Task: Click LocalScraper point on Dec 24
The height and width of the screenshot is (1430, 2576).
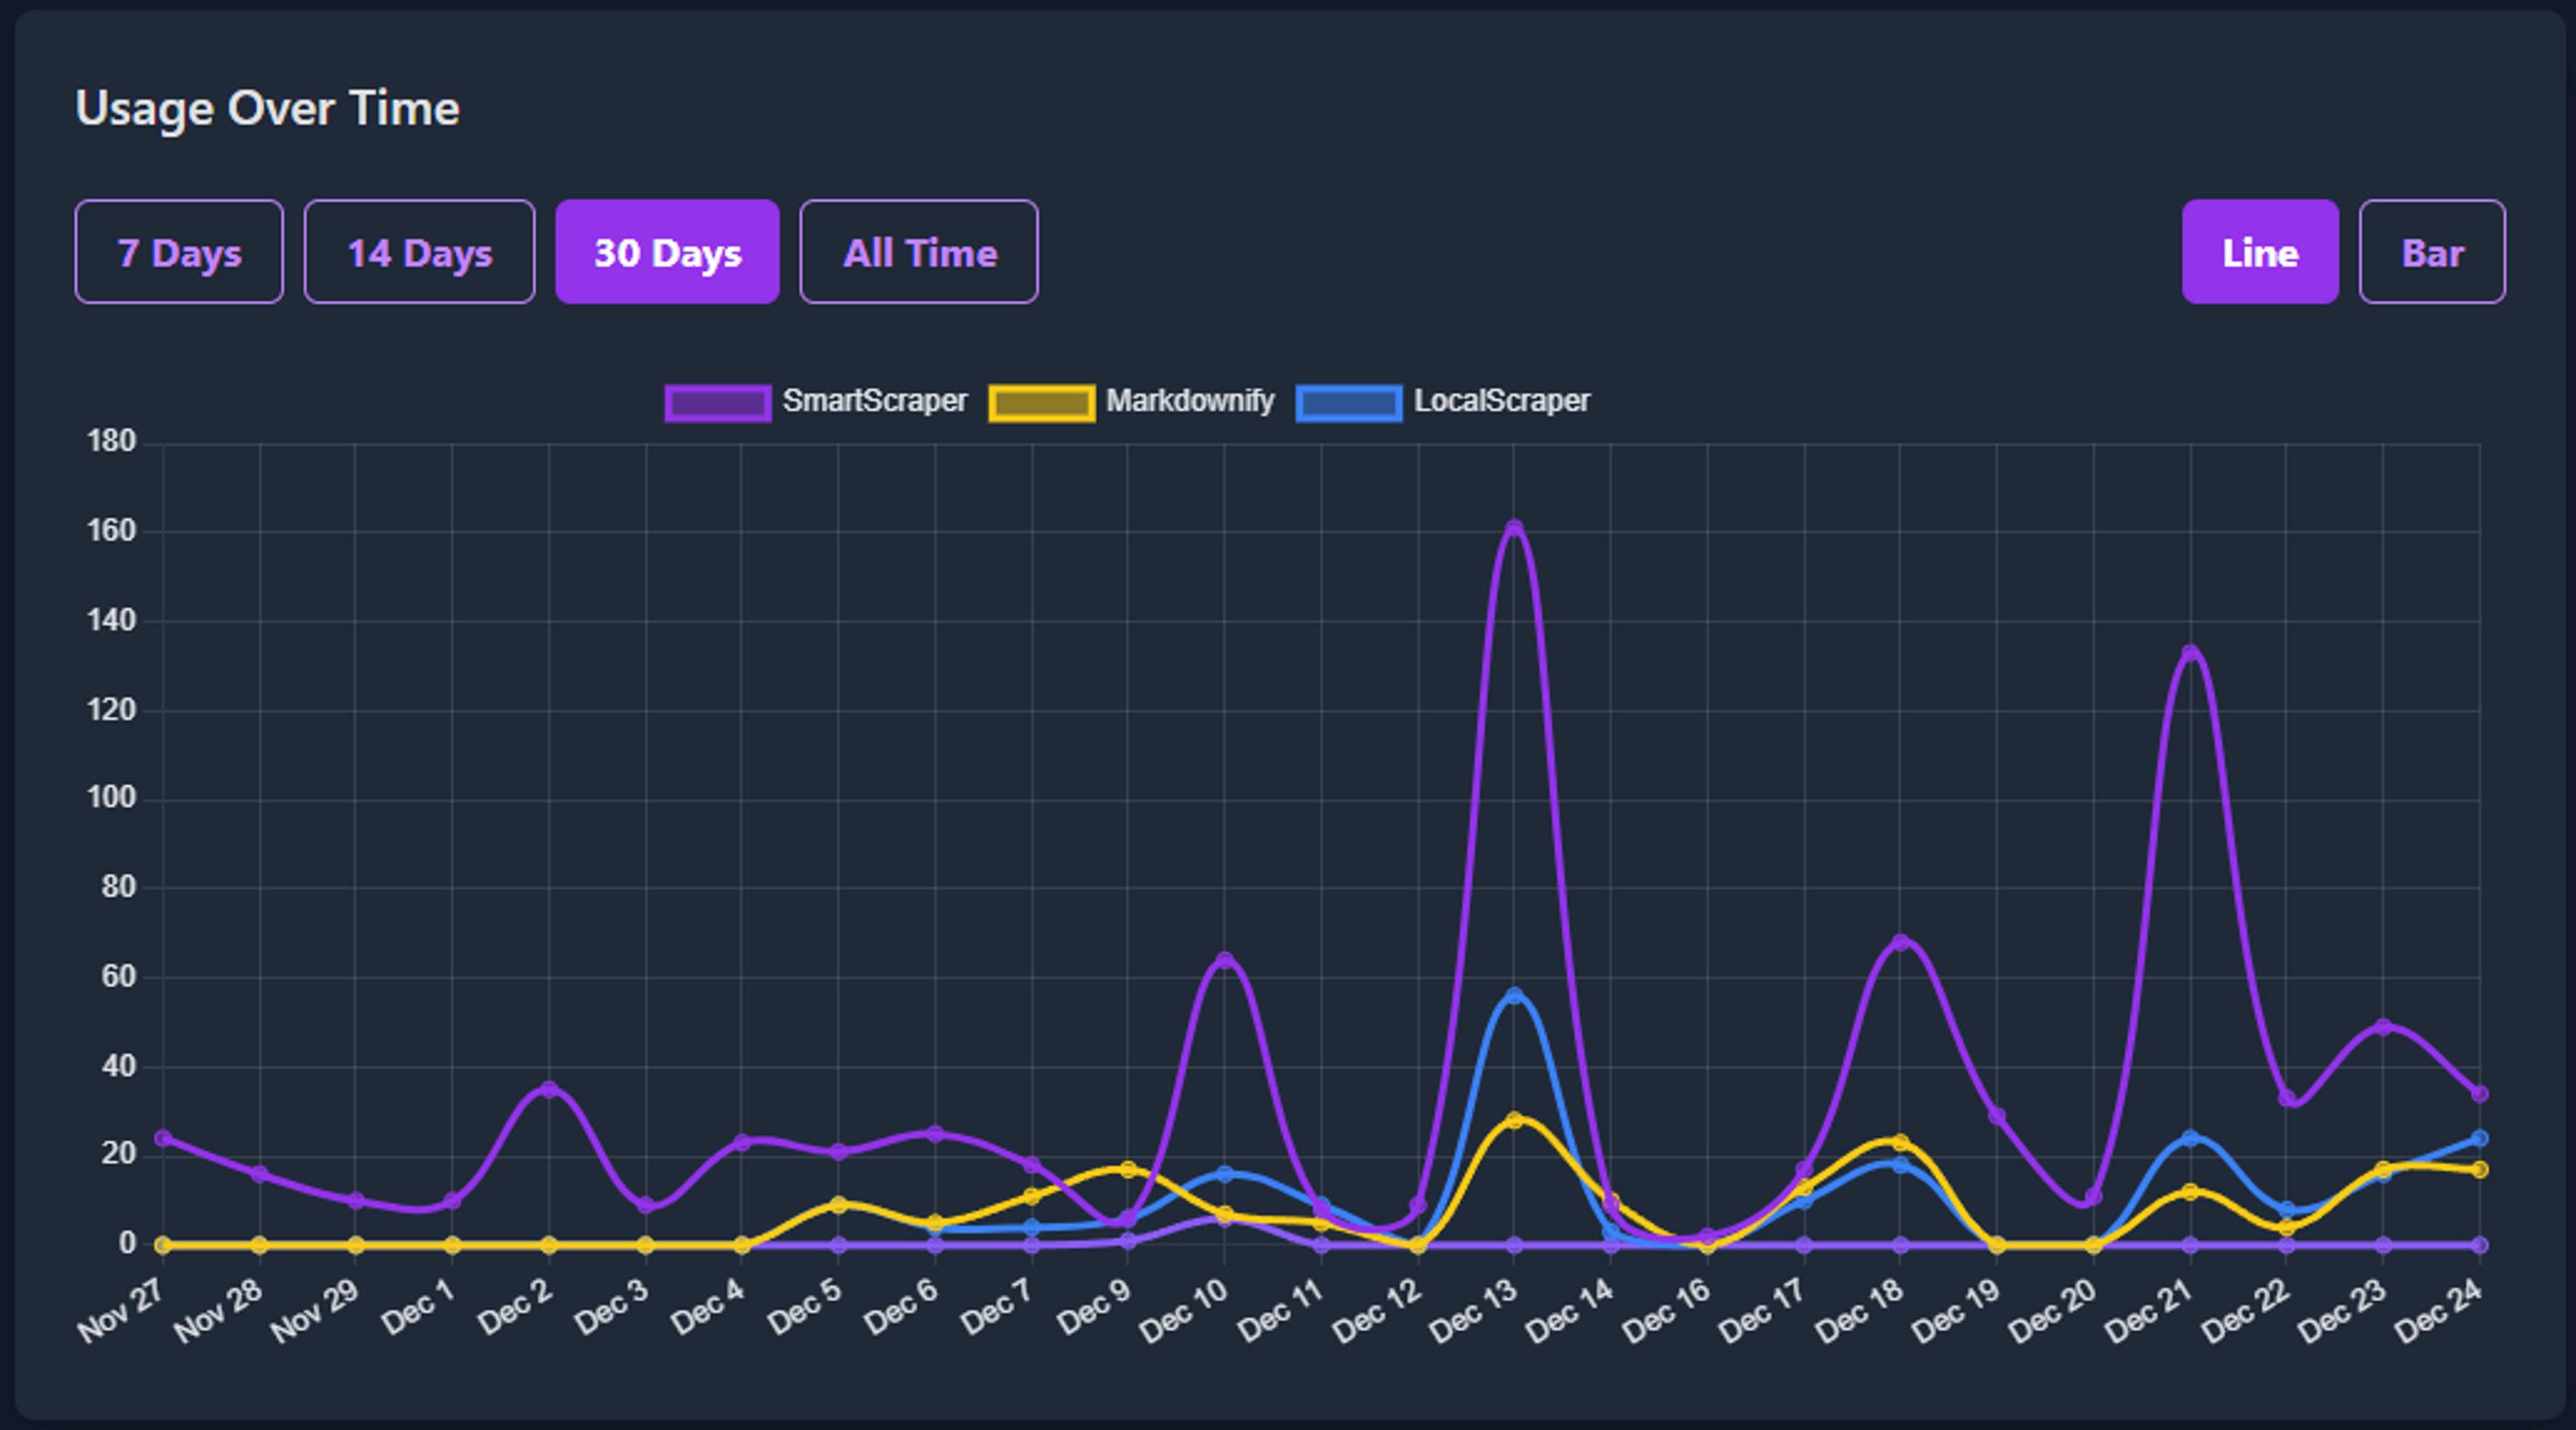Action: click(x=2479, y=1138)
